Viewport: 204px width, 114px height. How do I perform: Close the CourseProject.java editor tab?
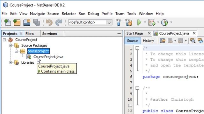click(x=194, y=33)
